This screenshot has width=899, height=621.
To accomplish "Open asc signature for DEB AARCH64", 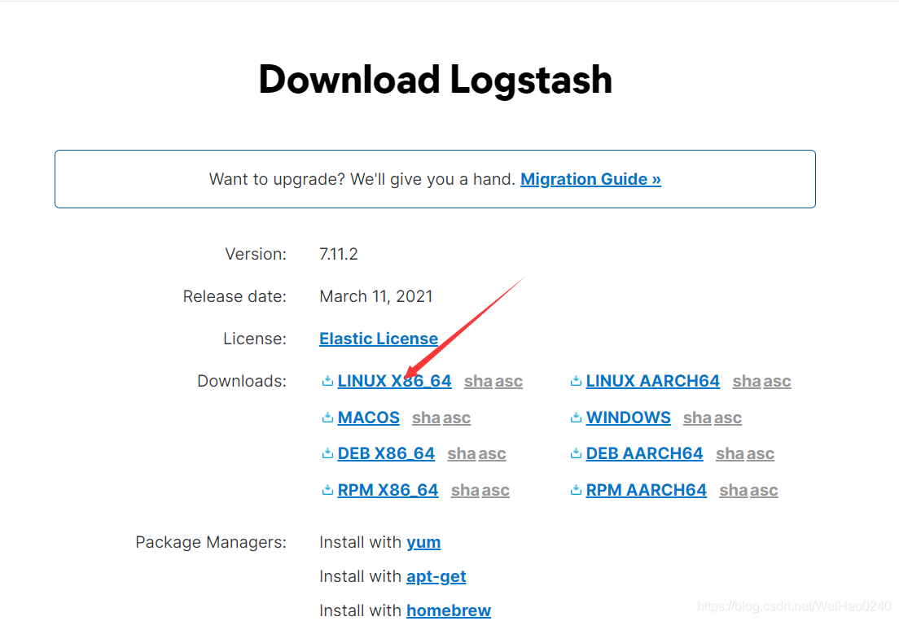I will [761, 453].
